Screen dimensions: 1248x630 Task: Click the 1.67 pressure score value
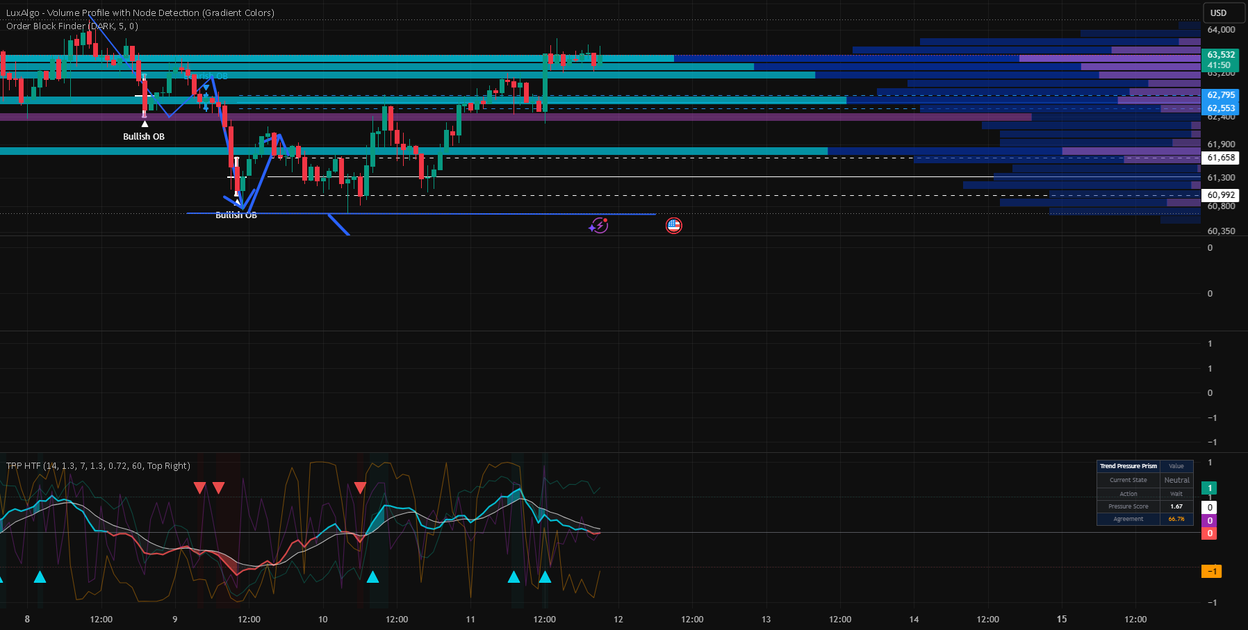pyautogui.click(x=1176, y=506)
